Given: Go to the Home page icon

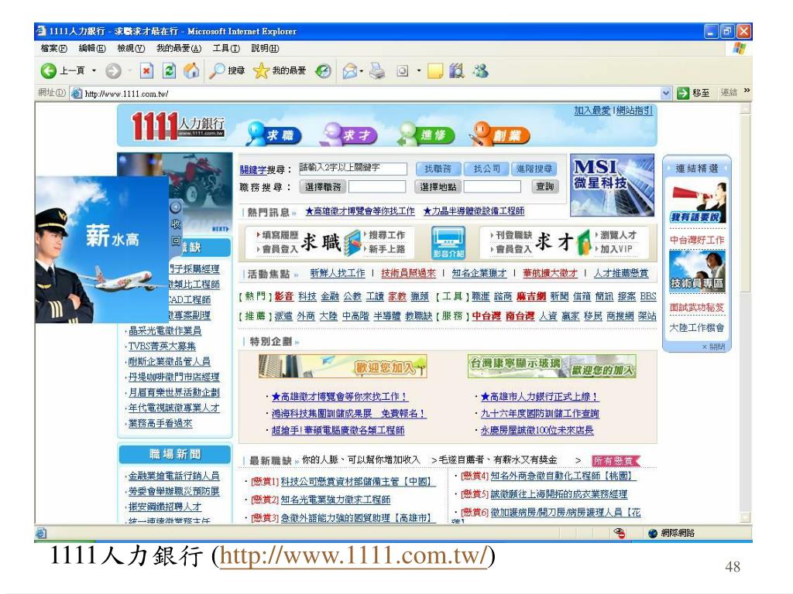Looking at the screenshot, I should 191,70.
